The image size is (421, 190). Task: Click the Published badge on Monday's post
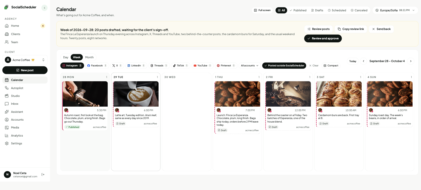(72, 127)
